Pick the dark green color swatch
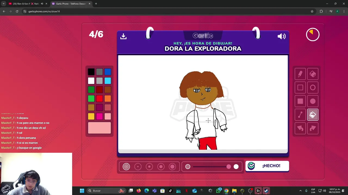This screenshot has width=348, height=195. point(91,90)
